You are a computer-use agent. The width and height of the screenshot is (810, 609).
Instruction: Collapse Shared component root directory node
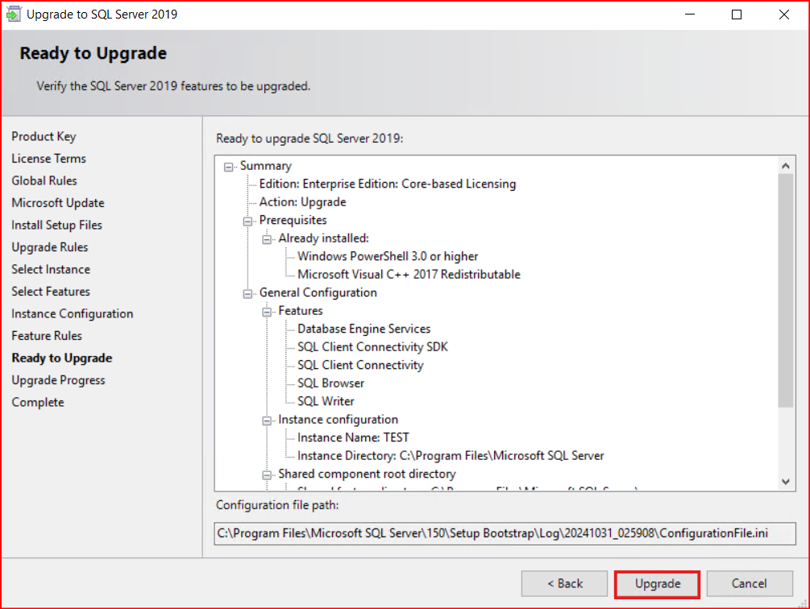268,474
